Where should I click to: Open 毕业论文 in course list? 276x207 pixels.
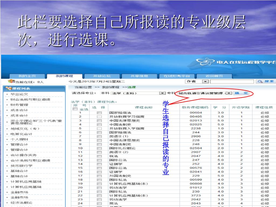tap(19, 94)
